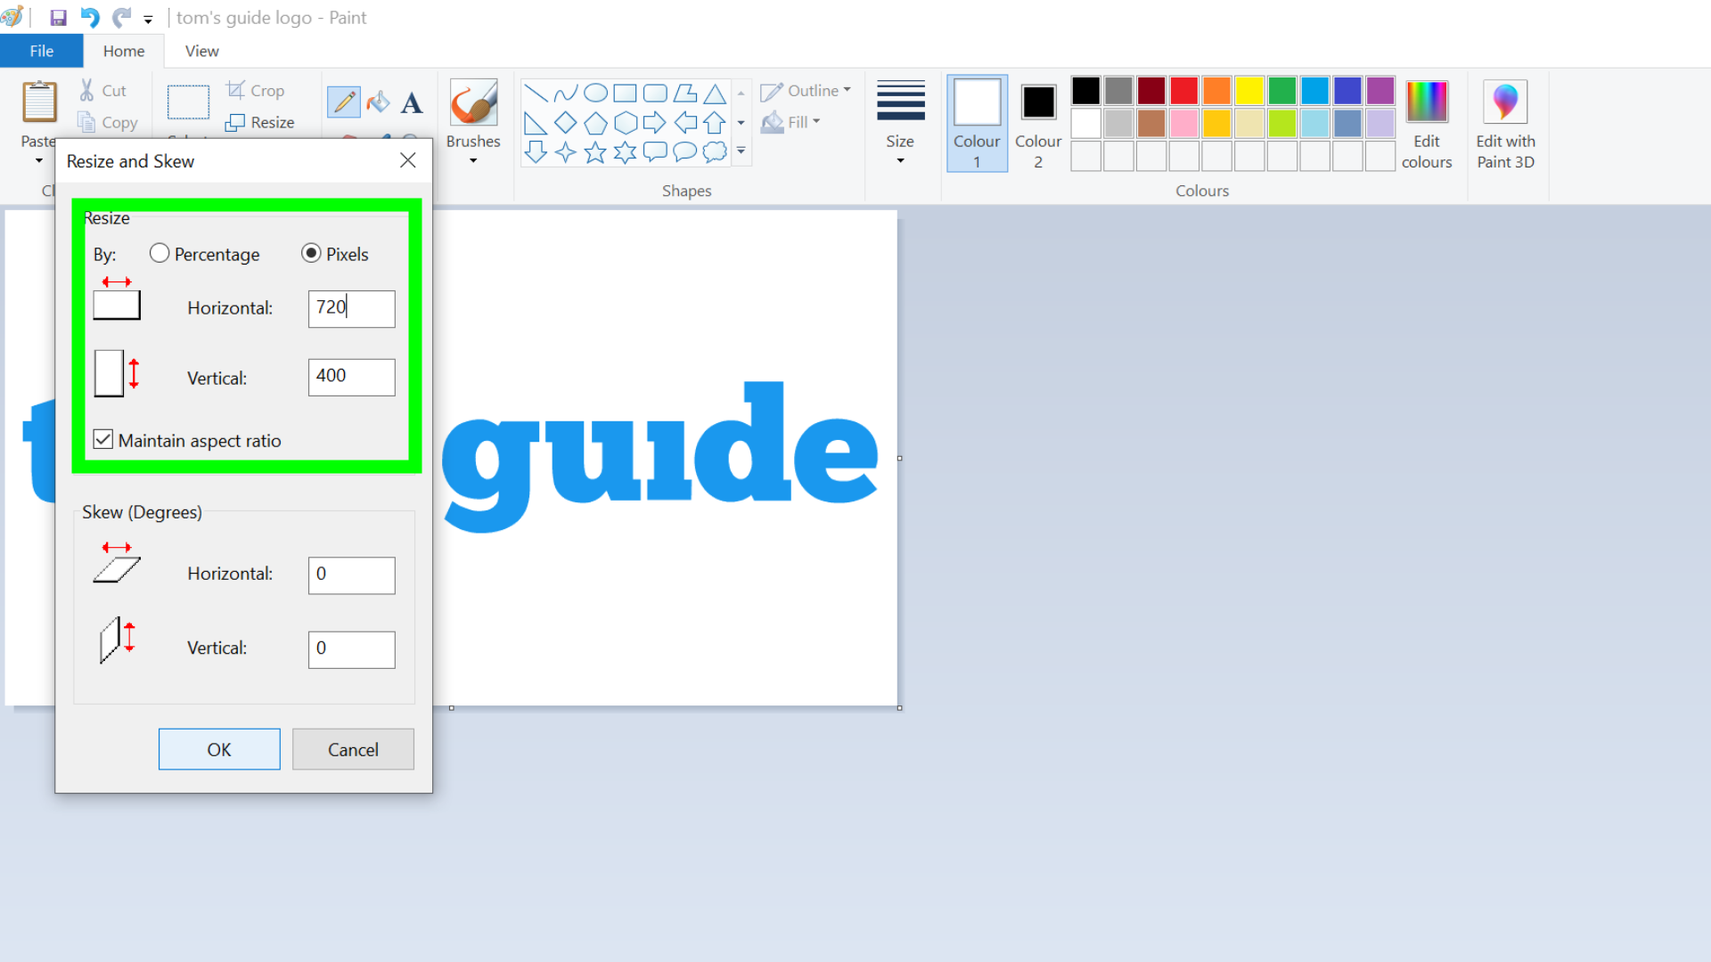Click the Horizontal pixels input field
This screenshot has width=1711, height=962.
[x=350, y=306]
